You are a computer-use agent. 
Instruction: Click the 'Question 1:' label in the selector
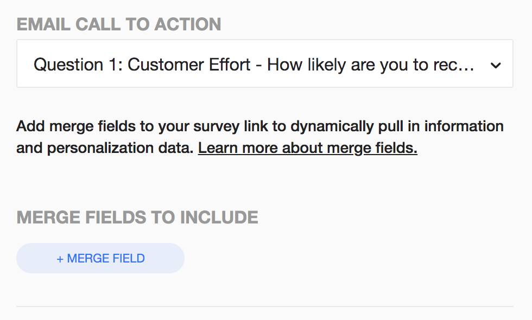click(78, 65)
